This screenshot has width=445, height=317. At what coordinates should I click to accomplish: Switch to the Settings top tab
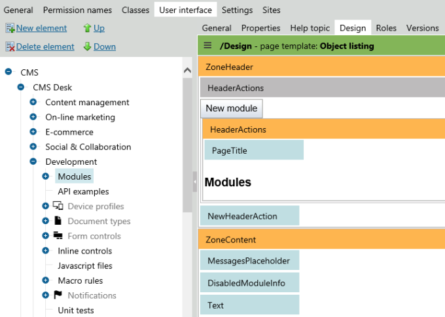[237, 10]
